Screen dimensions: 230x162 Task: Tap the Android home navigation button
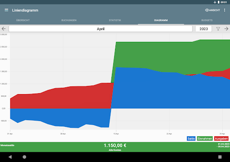tap(24, 157)
